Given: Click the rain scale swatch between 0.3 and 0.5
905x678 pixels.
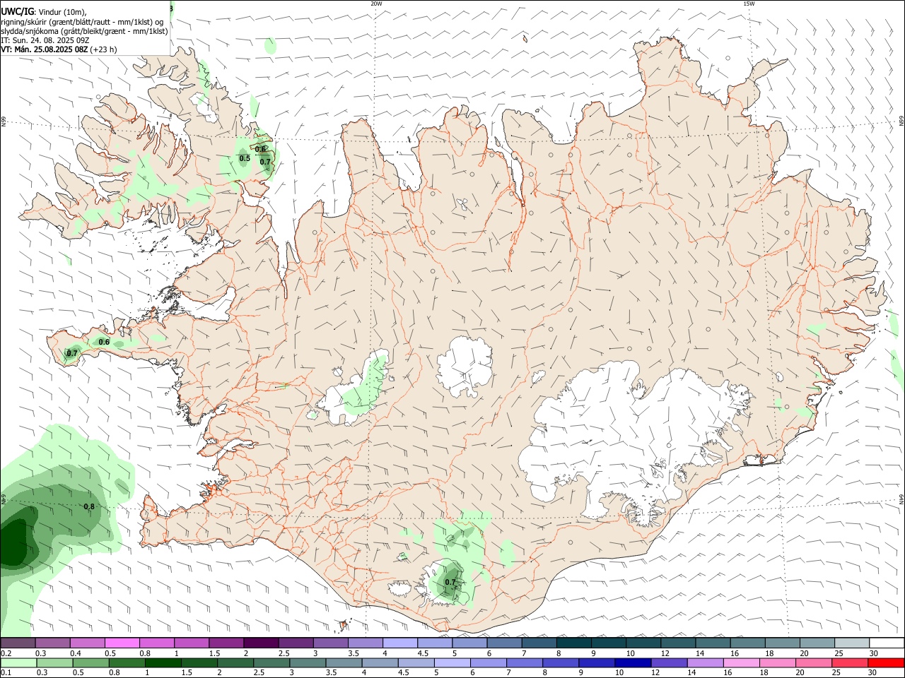Looking at the screenshot, I should [54, 662].
